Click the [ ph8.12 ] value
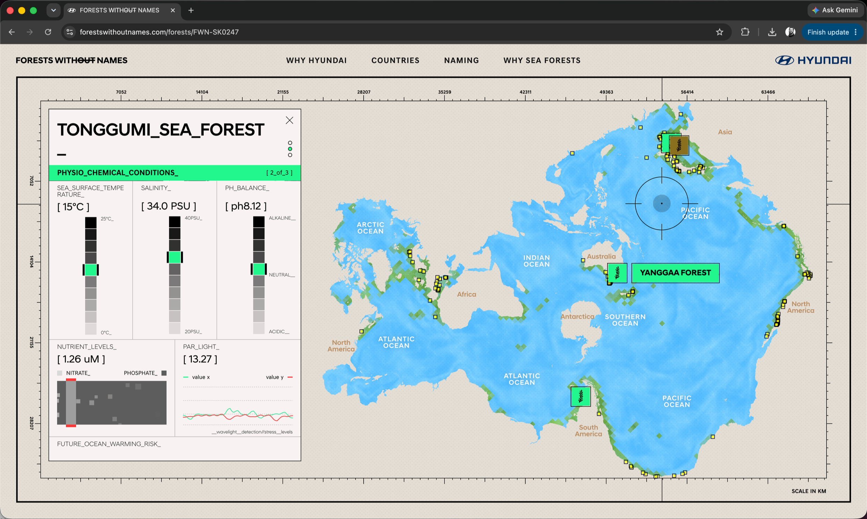This screenshot has width=867, height=519. pyautogui.click(x=246, y=206)
